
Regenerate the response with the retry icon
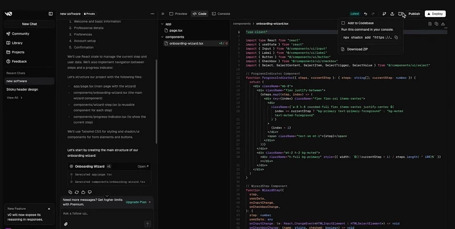[x=77, y=192]
